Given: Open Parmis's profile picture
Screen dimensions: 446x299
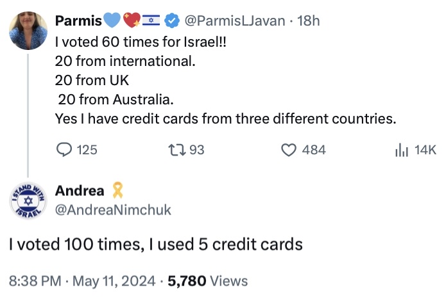Looking at the screenshot, I should coord(28,31).
